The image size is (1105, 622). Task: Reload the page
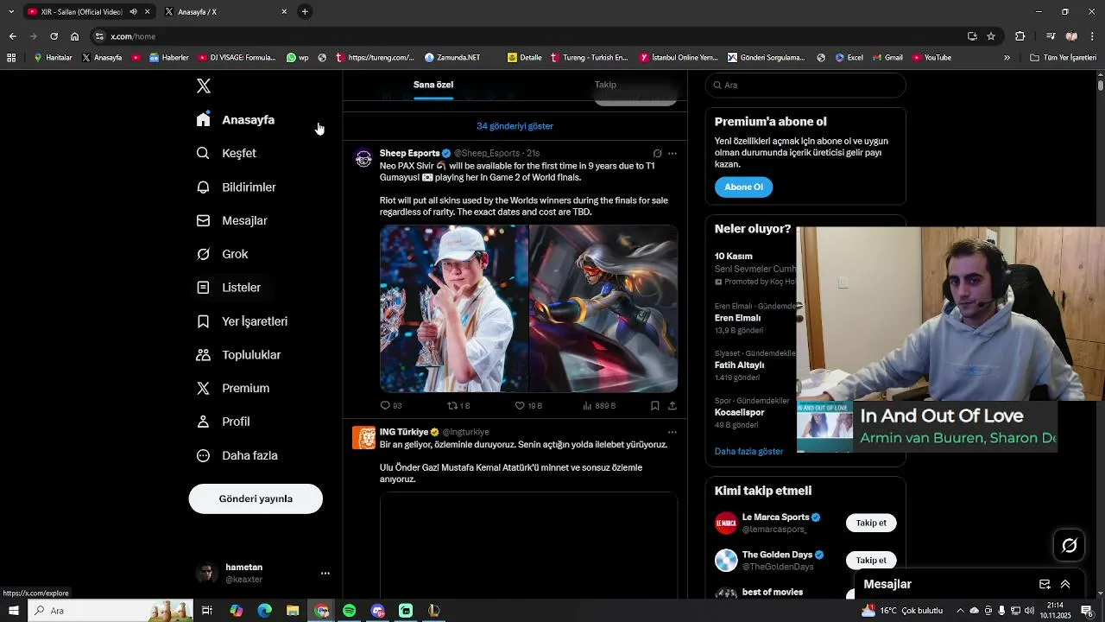tap(54, 36)
